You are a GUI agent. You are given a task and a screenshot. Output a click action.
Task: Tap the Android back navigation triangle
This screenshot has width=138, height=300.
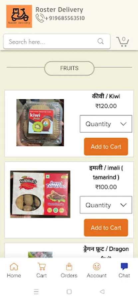[102, 292]
